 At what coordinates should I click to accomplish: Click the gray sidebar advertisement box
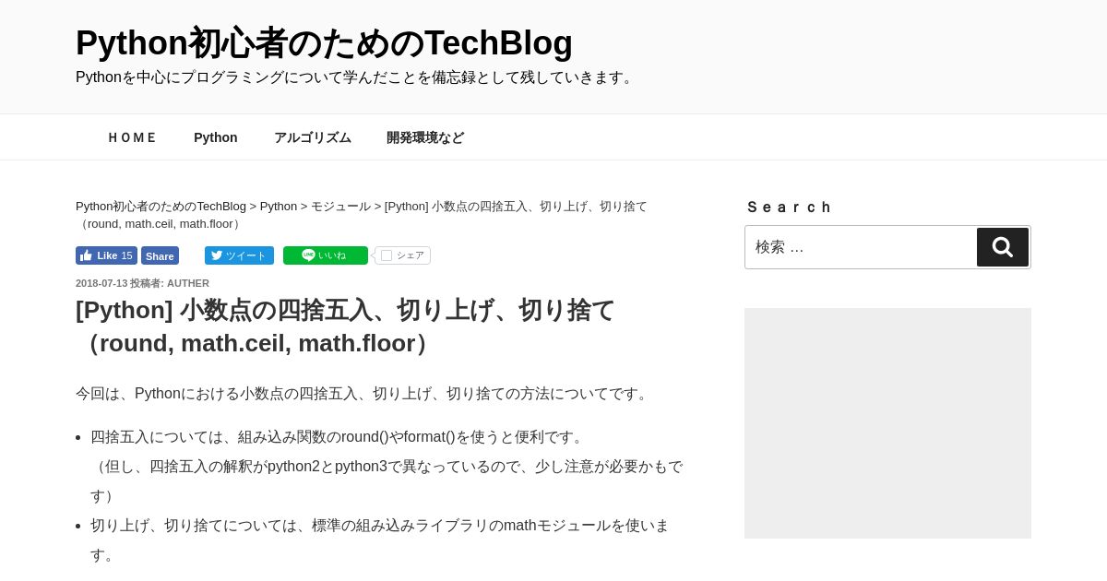click(887, 423)
